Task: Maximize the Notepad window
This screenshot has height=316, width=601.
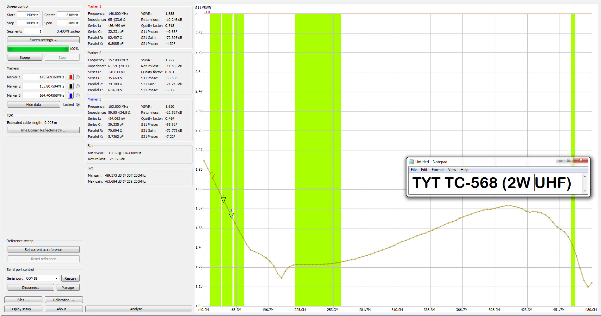Action: coord(569,161)
